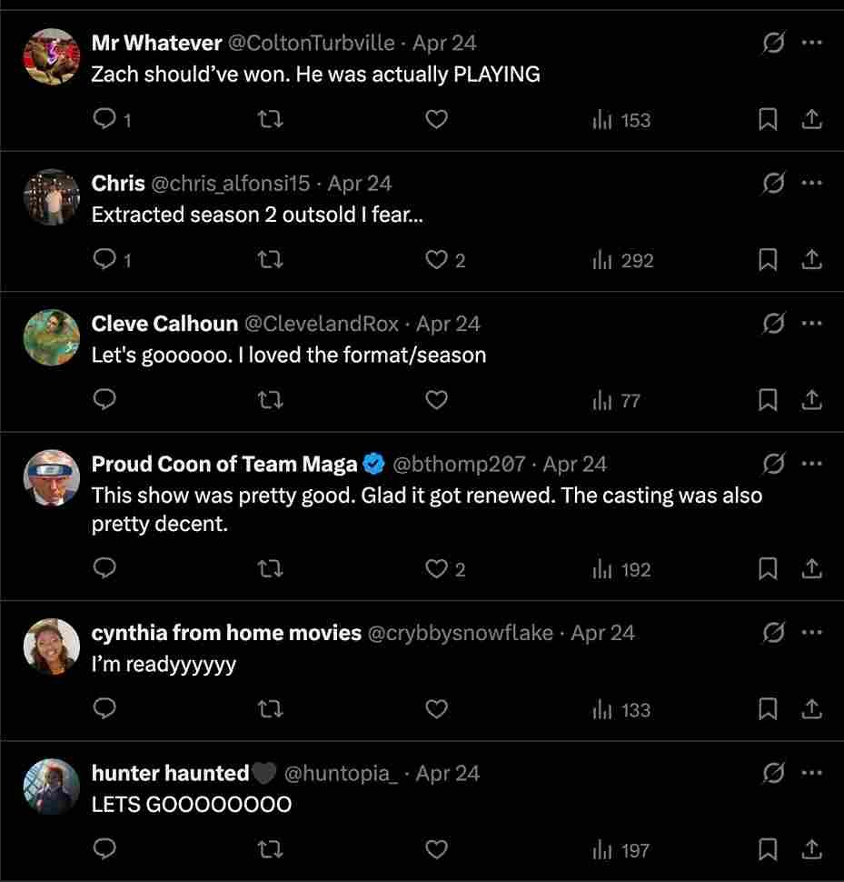Open the reply composer on Mr Whatever's tweet
Screen dimensions: 844x882
coord(104,119)
